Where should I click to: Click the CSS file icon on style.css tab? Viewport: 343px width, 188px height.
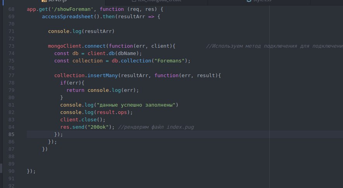249,1
